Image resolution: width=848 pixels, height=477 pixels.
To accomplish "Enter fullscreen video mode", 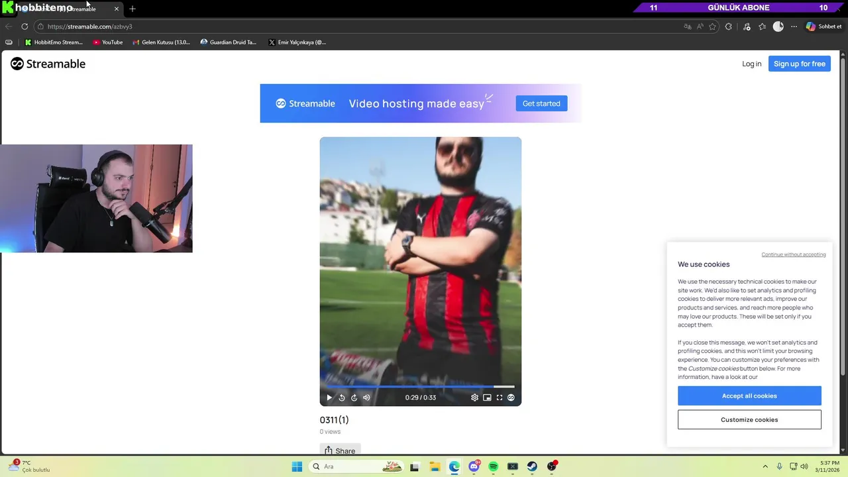I will click(500, 397).
